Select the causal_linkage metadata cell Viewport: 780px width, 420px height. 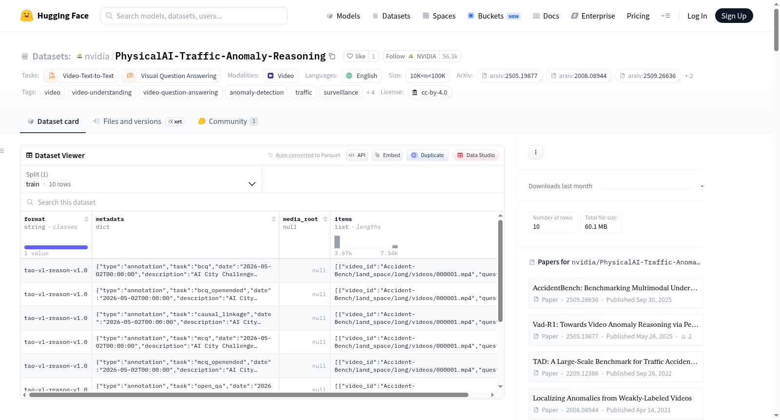[x=185, y=318]
